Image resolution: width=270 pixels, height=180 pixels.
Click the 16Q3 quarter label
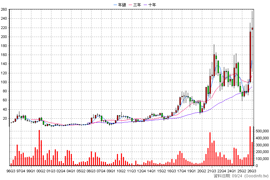(171, 171)
